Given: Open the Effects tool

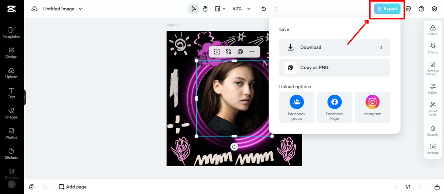Looking at the screenshot, I should click(x=433, y=48).
